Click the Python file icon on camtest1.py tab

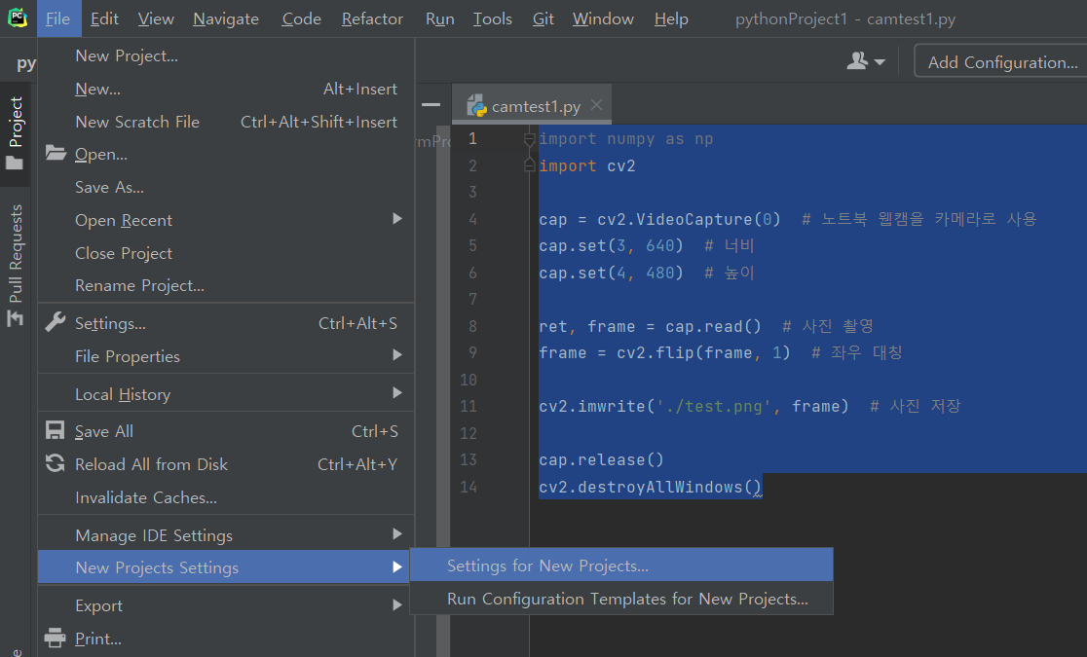pos(477,106)
